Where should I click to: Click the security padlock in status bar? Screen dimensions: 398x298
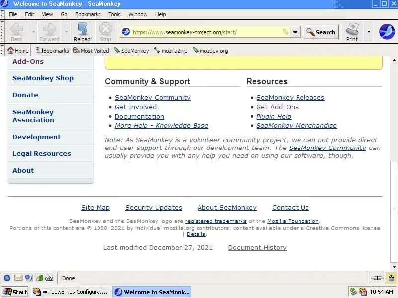click(x=391, y=278)
